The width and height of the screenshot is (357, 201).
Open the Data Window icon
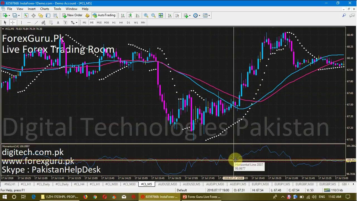[x=33, y=15]
